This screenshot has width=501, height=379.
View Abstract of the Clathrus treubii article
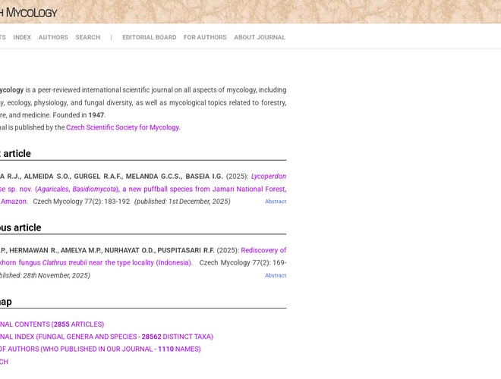point(276,276)
